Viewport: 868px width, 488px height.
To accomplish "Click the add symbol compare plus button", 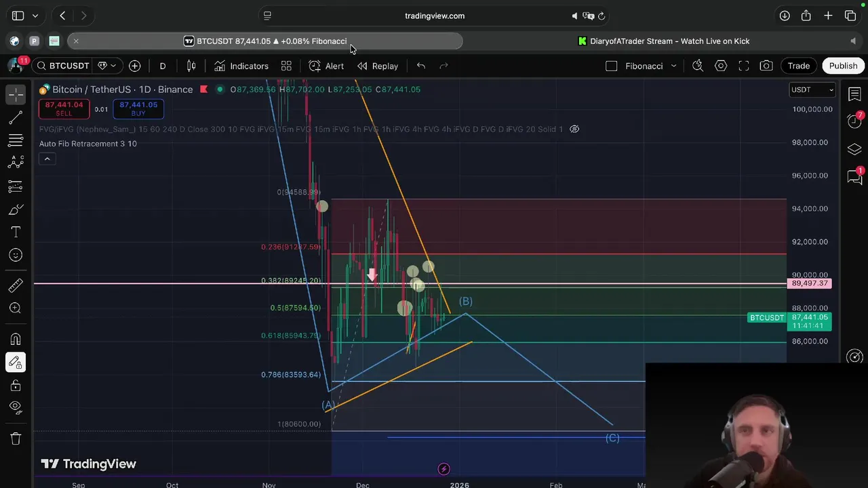I will (x=135, y=66).
